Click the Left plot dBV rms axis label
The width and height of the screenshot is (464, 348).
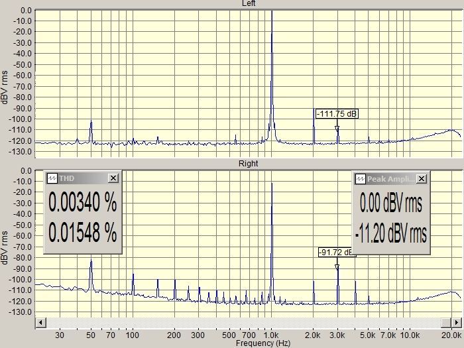pyautogui.click(x=5, y=87)
